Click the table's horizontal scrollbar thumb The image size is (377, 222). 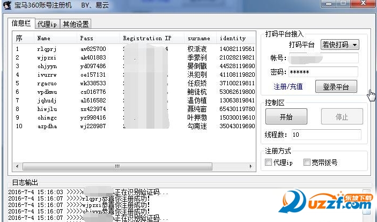tap(117, 166)
